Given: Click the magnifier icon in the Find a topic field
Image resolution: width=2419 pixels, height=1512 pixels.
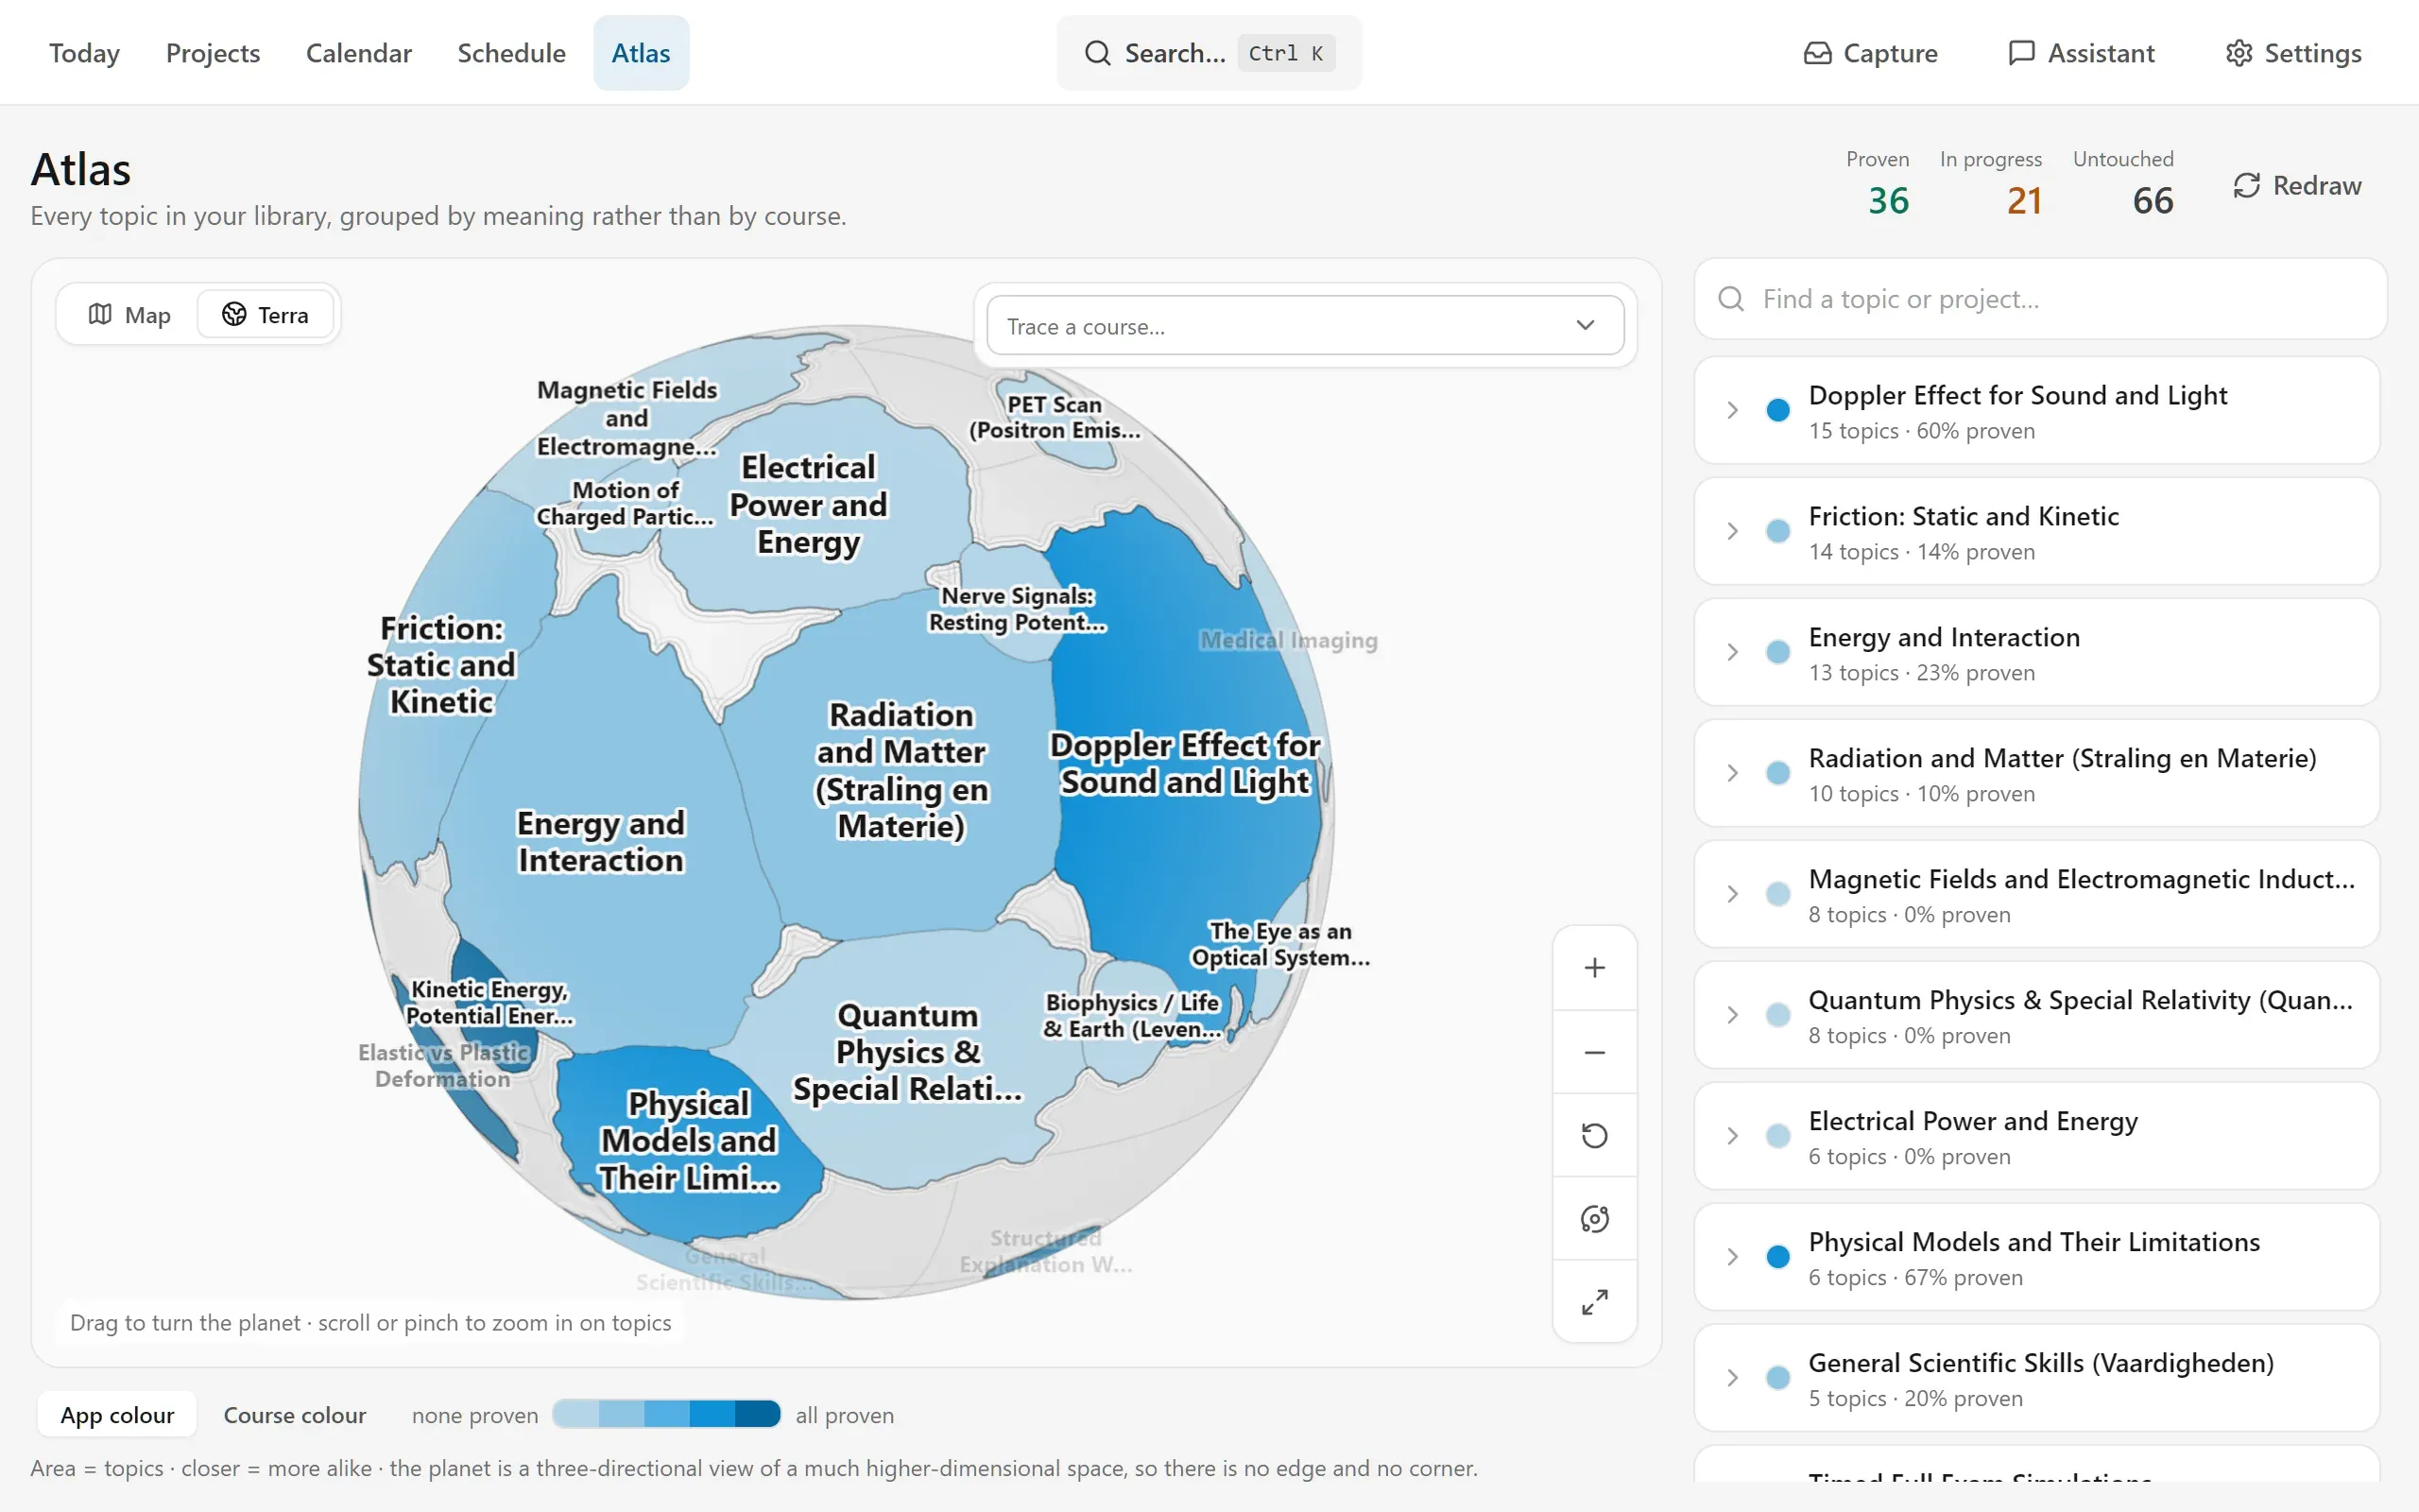Looking at the screenshot, I should [x=1730, y=299].
